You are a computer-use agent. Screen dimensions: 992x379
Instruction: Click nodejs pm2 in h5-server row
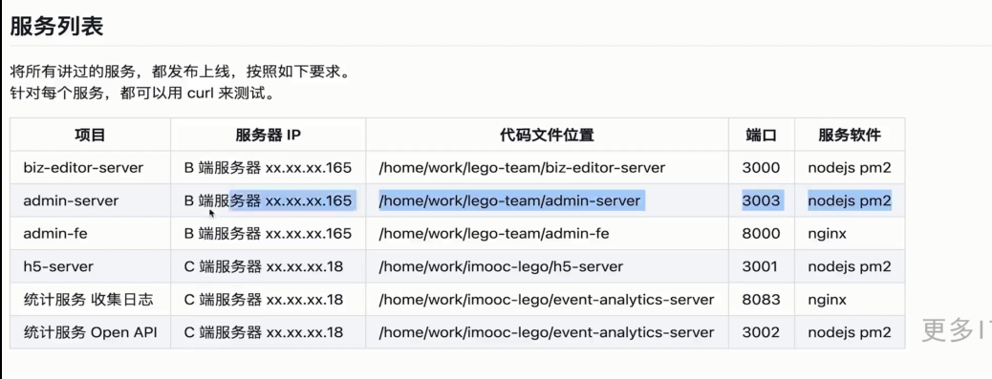click(850, 266)
